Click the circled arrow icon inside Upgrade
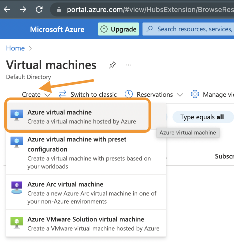The width and height of the screenshot is (234, 246). [104, 29]
